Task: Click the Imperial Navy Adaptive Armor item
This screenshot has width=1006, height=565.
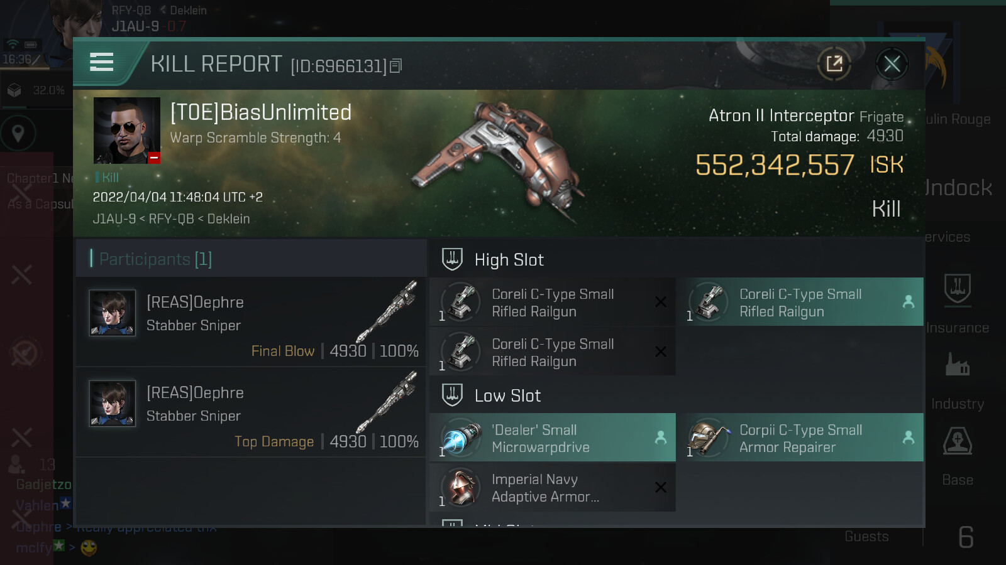Action: 552,488
